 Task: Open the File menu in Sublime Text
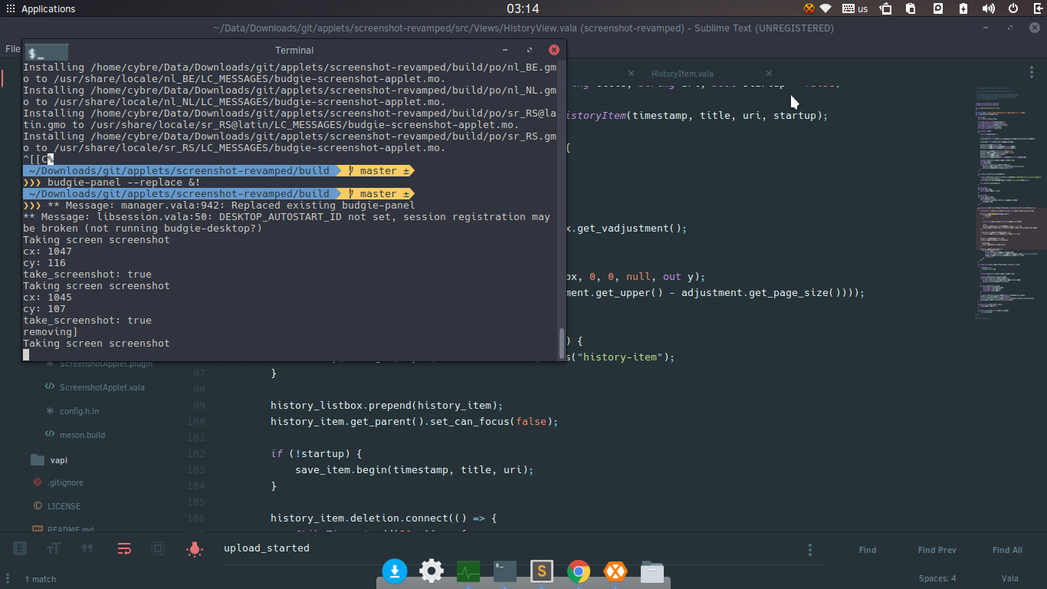[12, 48]
